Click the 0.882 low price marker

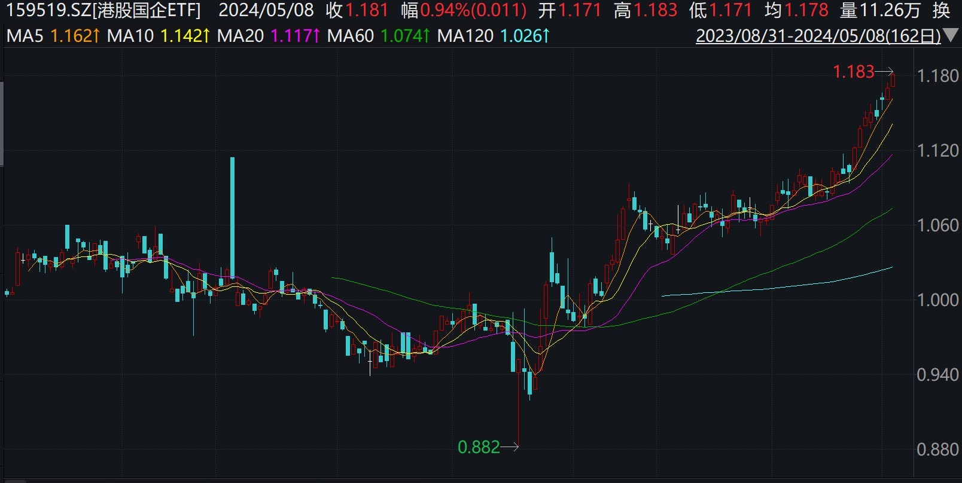click(479, 447)
